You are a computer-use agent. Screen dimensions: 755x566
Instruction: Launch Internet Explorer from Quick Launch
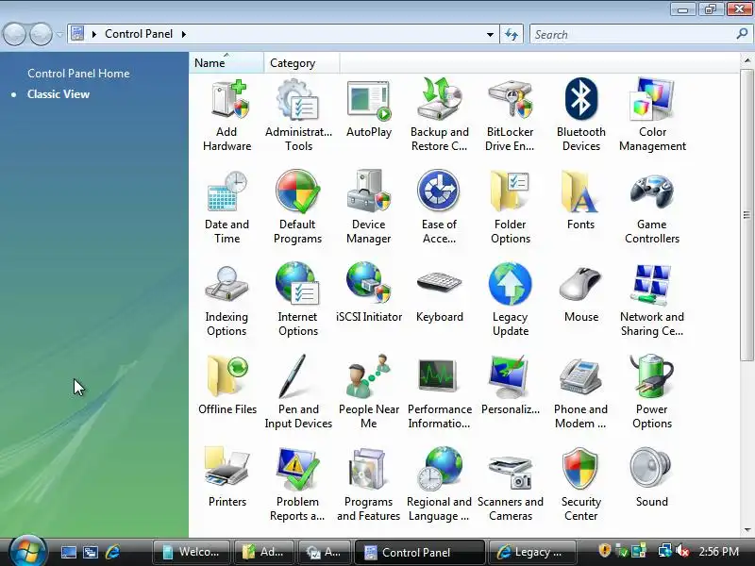(x=112, y=552)
